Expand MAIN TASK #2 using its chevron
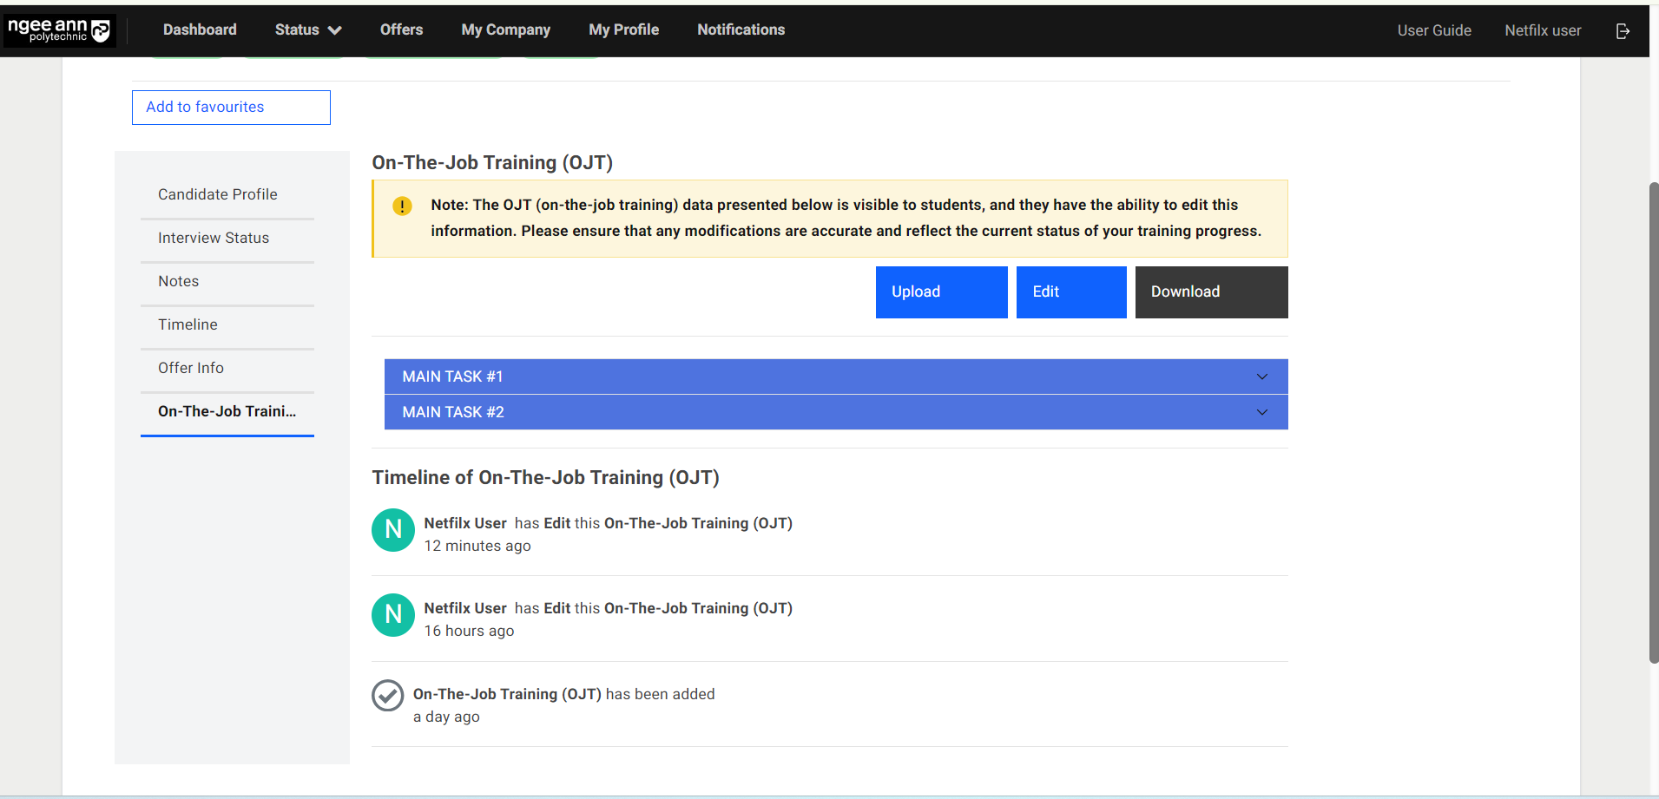The height and width of the screenshot is (799, 1659). pyautogui.click(x=1261, y=412)
